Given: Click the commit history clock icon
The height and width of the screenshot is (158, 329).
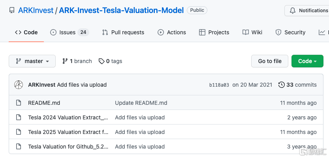Looking at the screenshot, I should pos(282,85).
